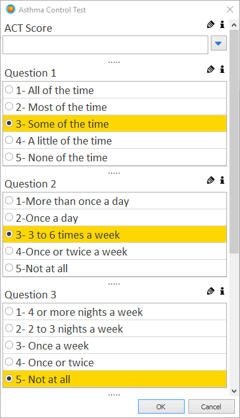Screen dimensions: 240x418
Task: Click the scrollbar down arrow
Action: [x=234, y=391]
